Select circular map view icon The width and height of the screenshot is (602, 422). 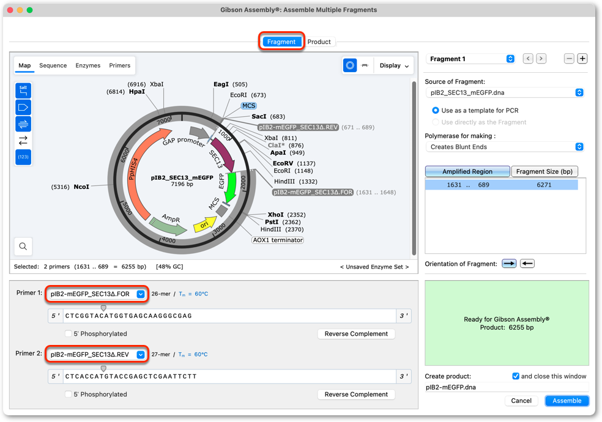tap(350, 65)
